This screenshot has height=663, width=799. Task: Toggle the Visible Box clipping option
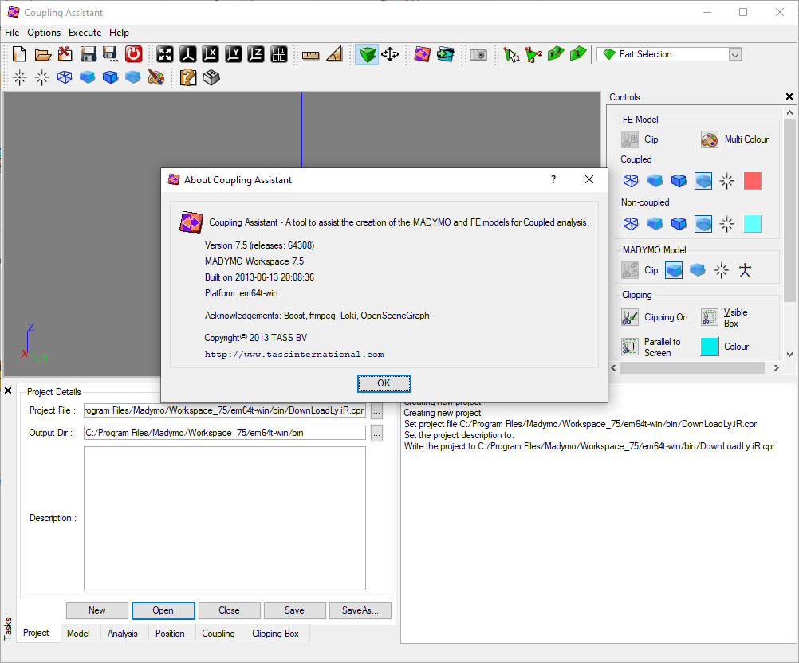[710, 318]
